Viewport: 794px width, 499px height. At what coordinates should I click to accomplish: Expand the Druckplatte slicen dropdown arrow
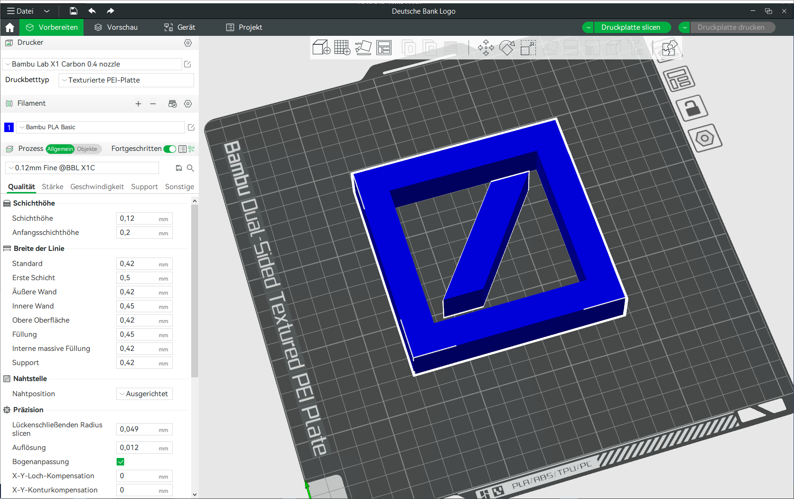[588, 27]
